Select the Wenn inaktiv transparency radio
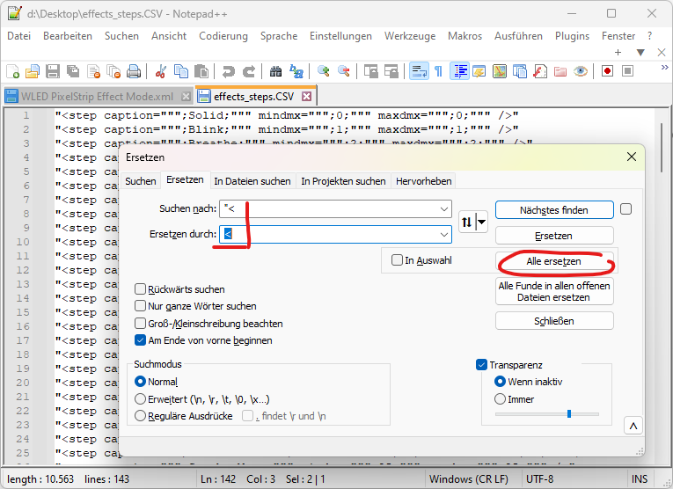Viewport: 673px width, 489px height. point(500,382)
